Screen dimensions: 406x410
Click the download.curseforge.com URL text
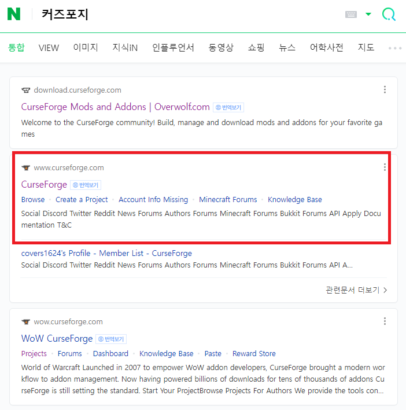click(77, 90)
